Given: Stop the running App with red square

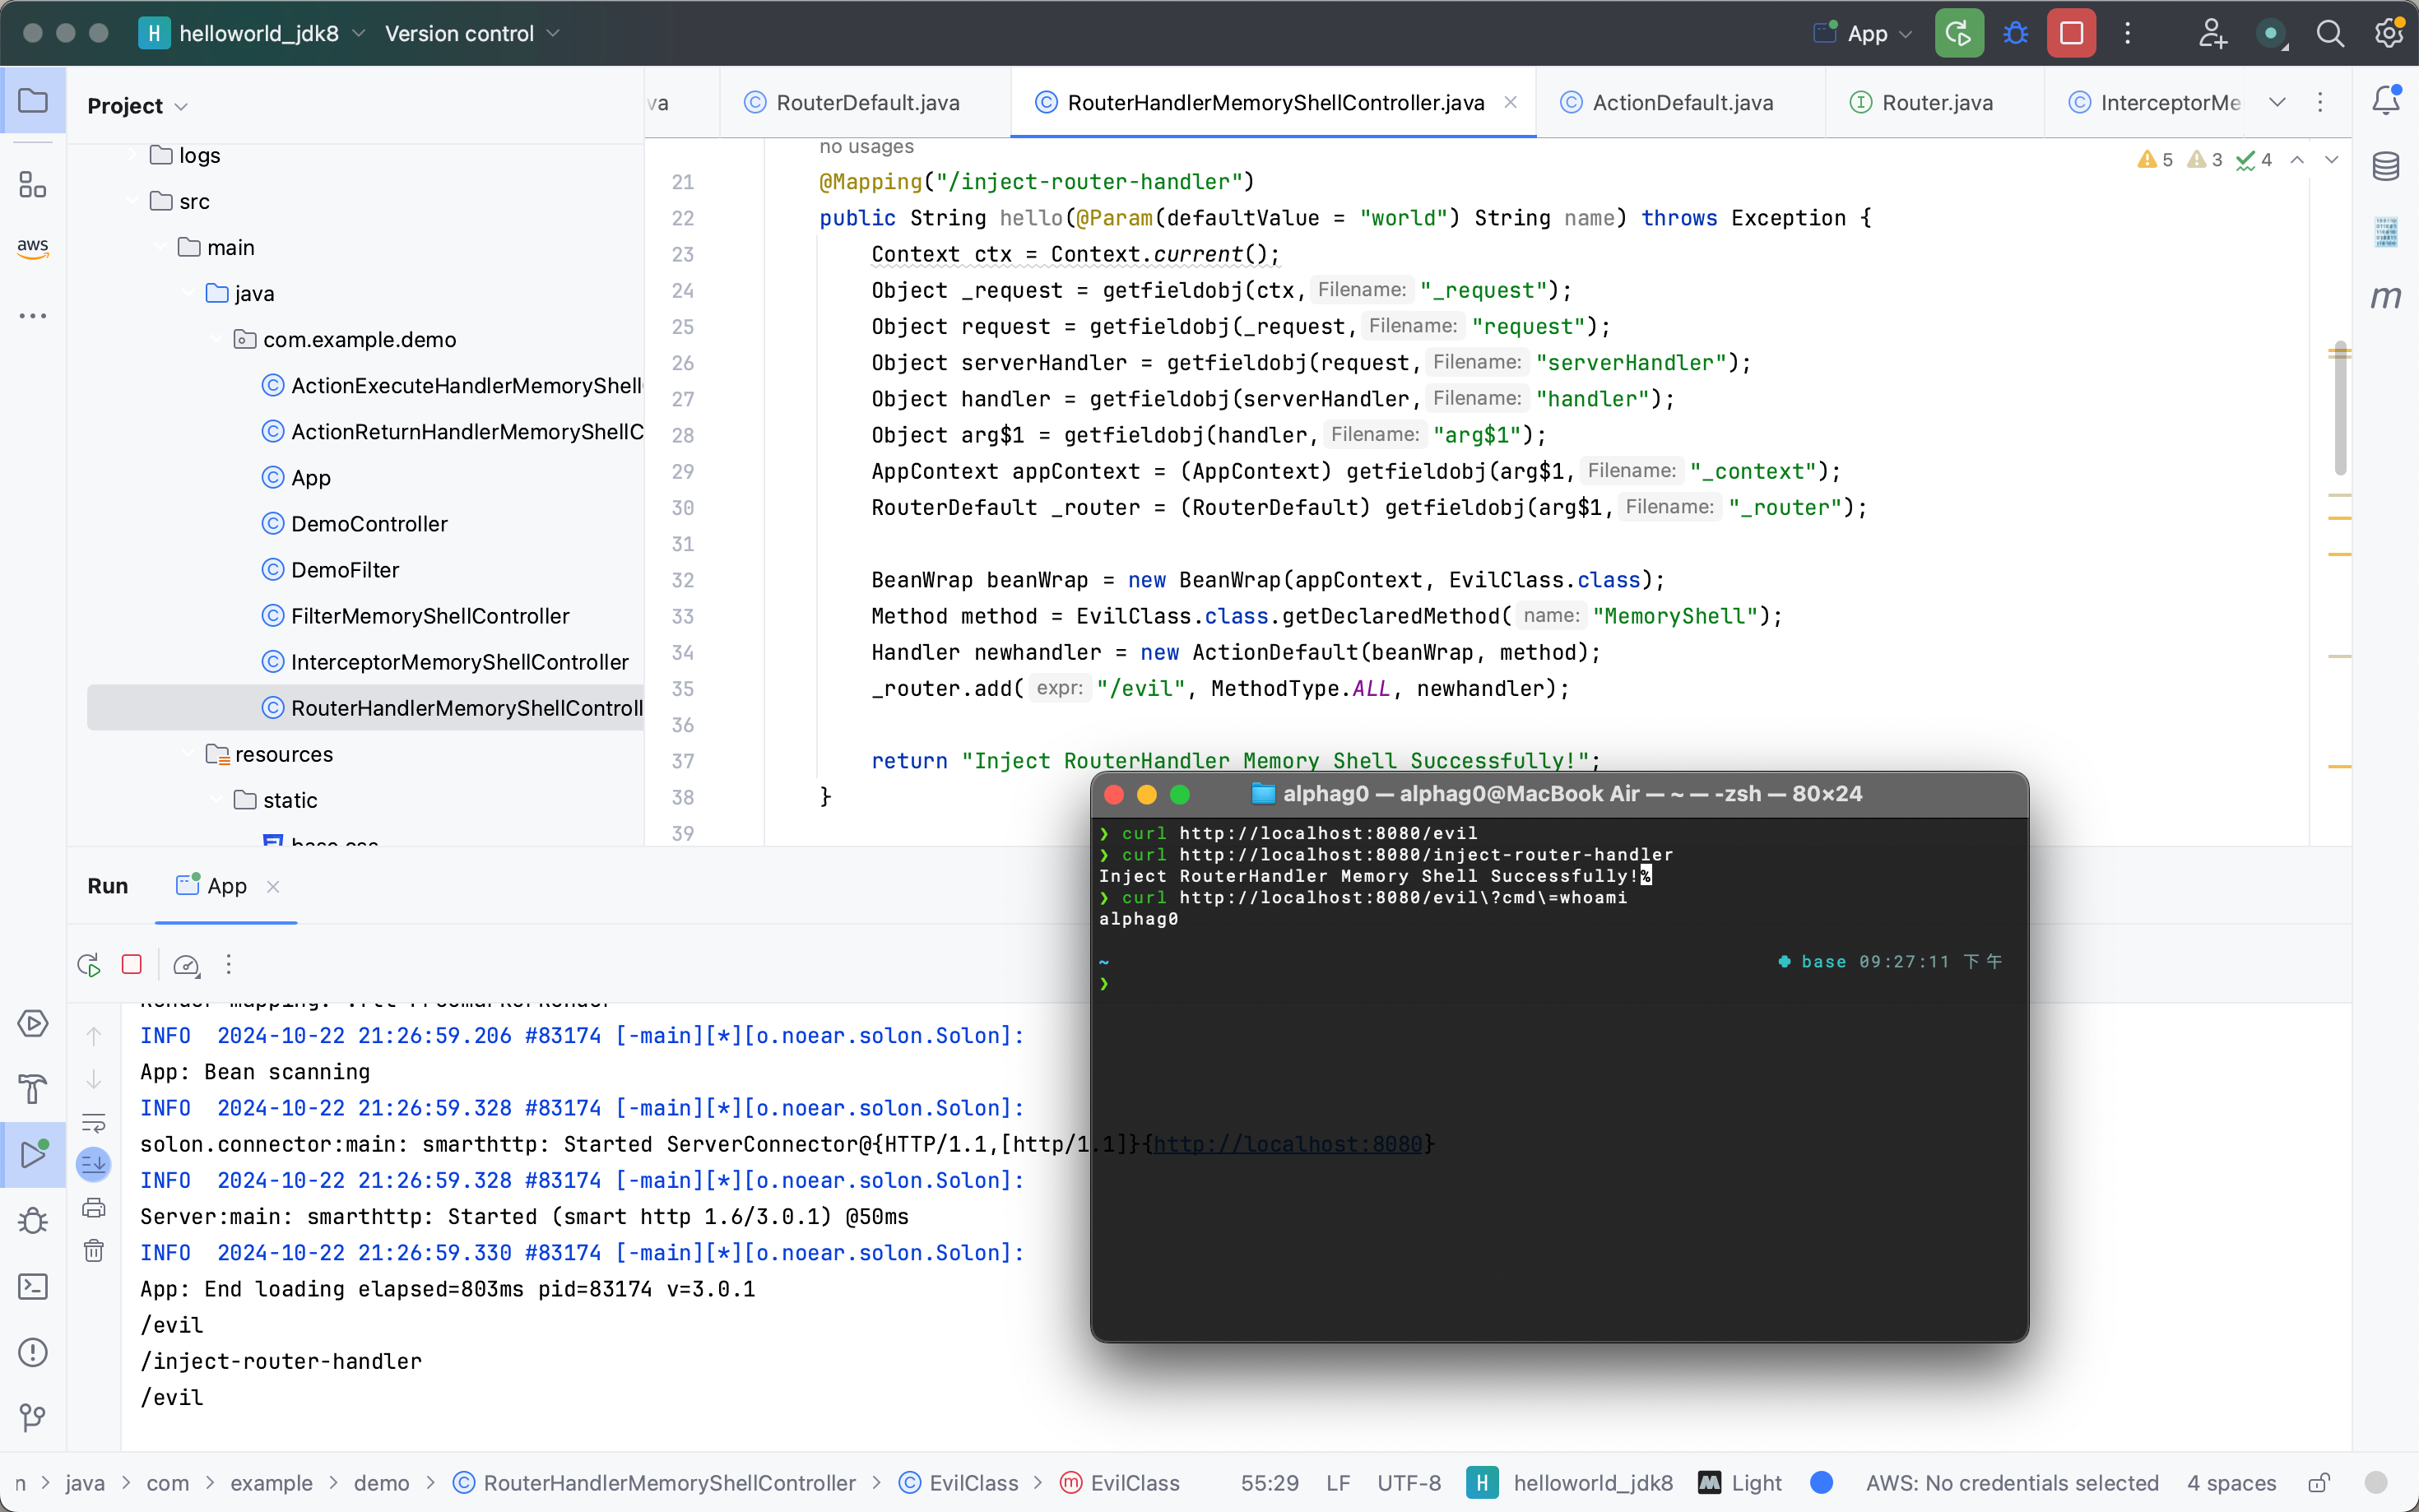Looking at the screenshot, I should click(x=2070, y=33).
